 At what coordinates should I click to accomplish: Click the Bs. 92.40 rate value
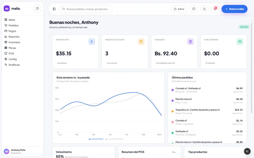[166, 53]
